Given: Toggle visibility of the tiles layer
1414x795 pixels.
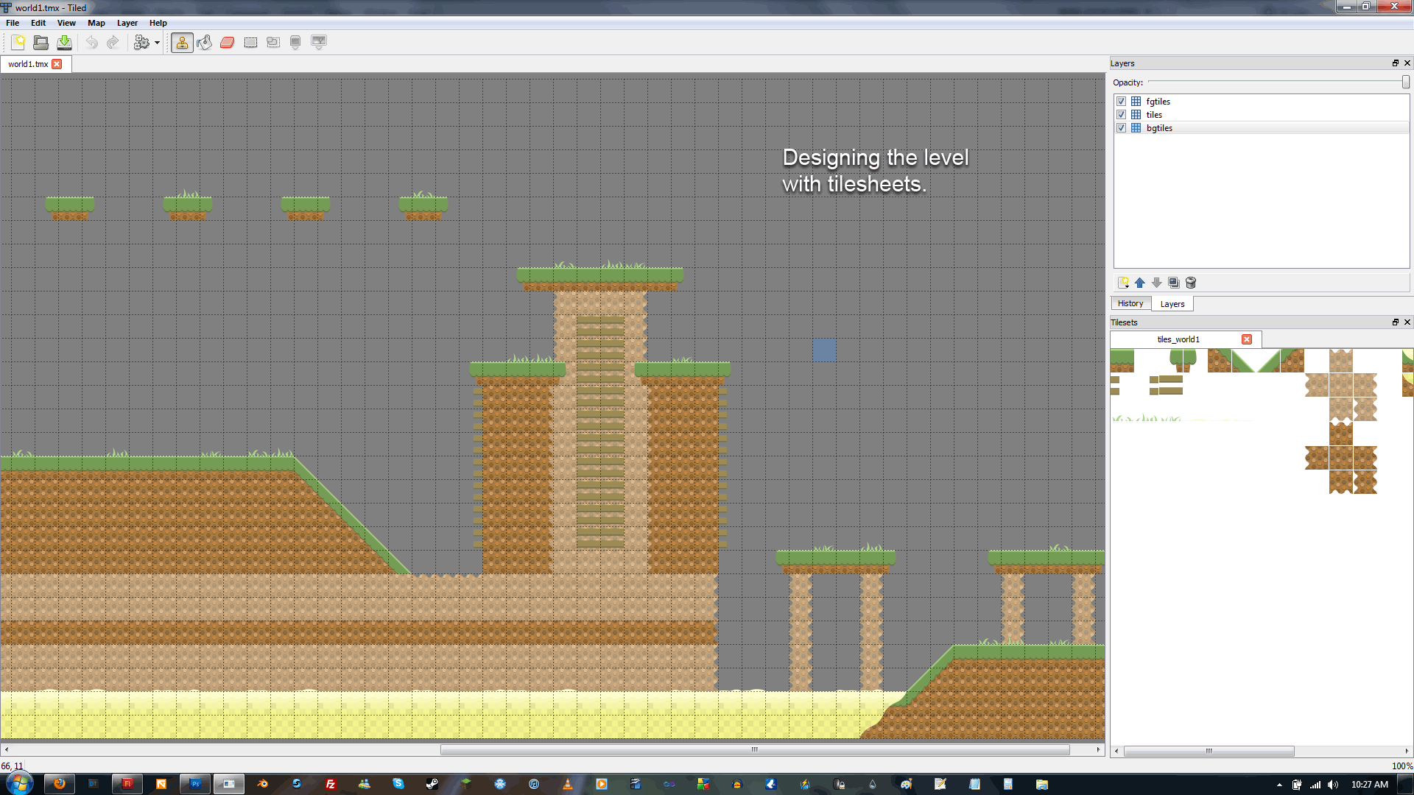Looking at the screenshot, I should point(1121,115).
